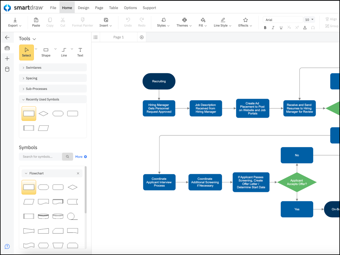Image resolution: width=340 pixels, height=255 pixels.
Task: Pick the diamond decision shape in Flowchart library
Action: pyautogui.click(x=72, y=187)
